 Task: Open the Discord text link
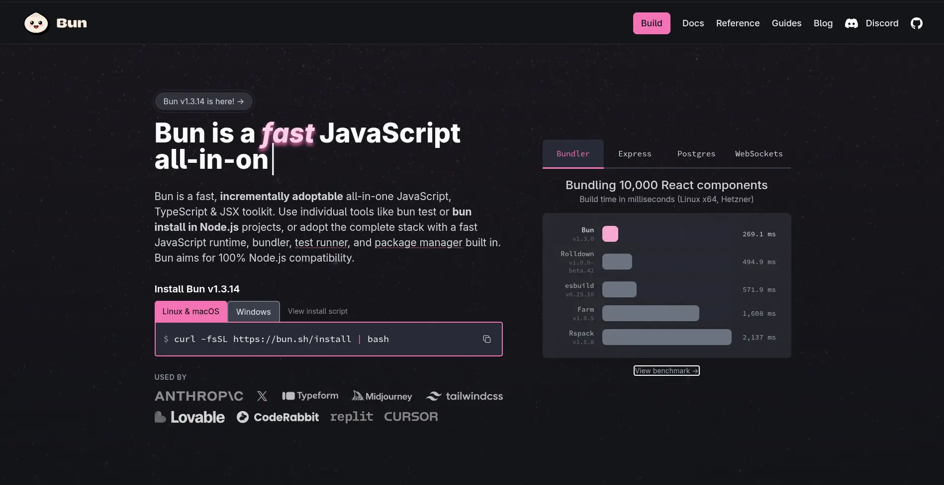[882, 23]
